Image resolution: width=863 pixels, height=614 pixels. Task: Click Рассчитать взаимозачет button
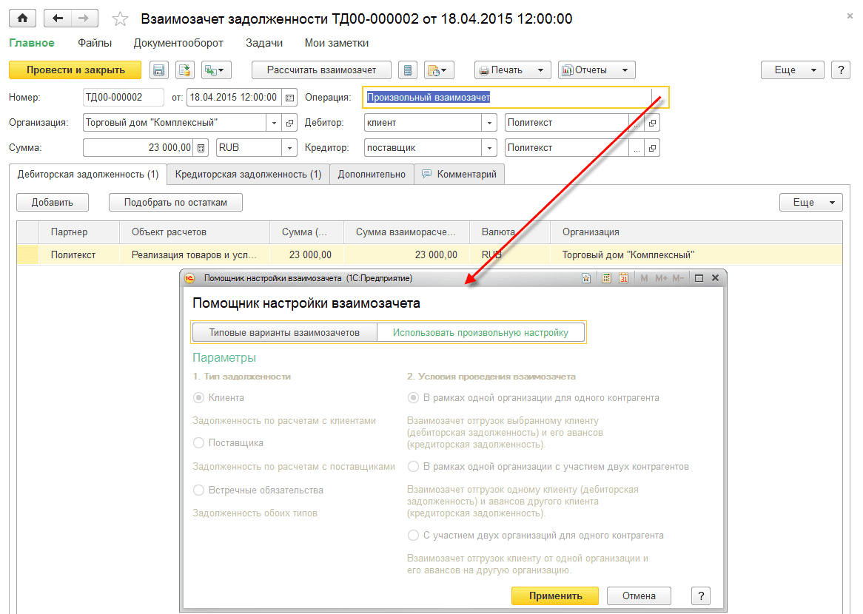321,70
